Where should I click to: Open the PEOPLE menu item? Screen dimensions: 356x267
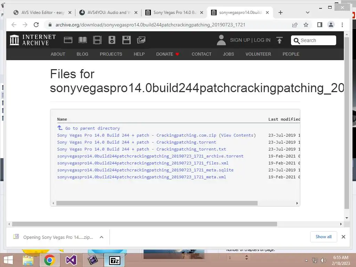[291, 54]
